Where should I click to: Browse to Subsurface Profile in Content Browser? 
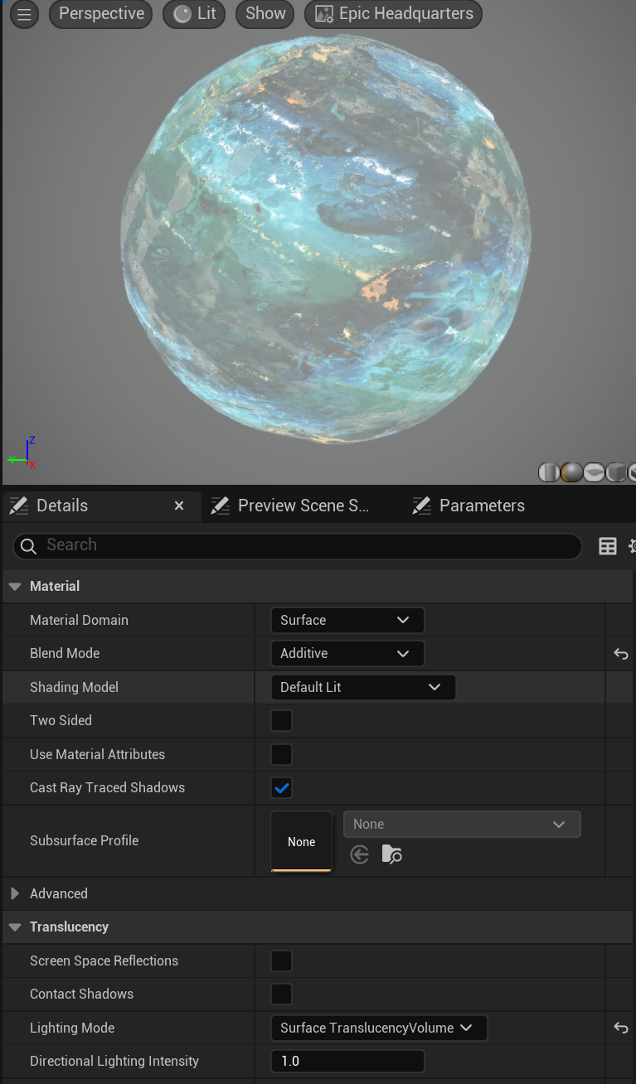[x=391, y=854]
